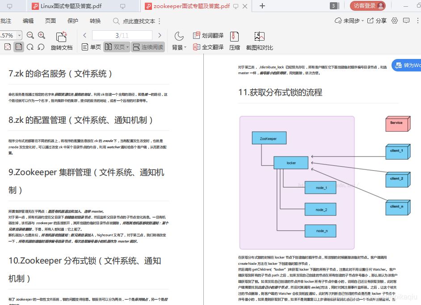The height and width of the screenshot is (305, 421).
Task: Enable 划词翻译 word translation
Action: tap(208, 35)
